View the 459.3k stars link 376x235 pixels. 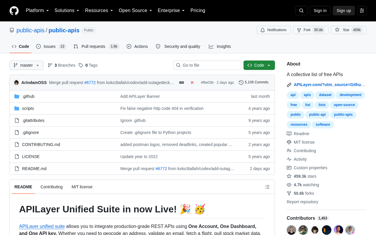[x=302, y=176]
